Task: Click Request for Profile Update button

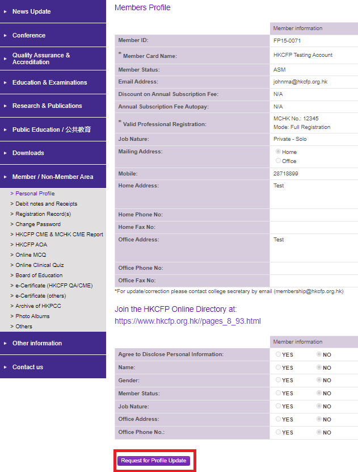Action: (x=154, y=461)
